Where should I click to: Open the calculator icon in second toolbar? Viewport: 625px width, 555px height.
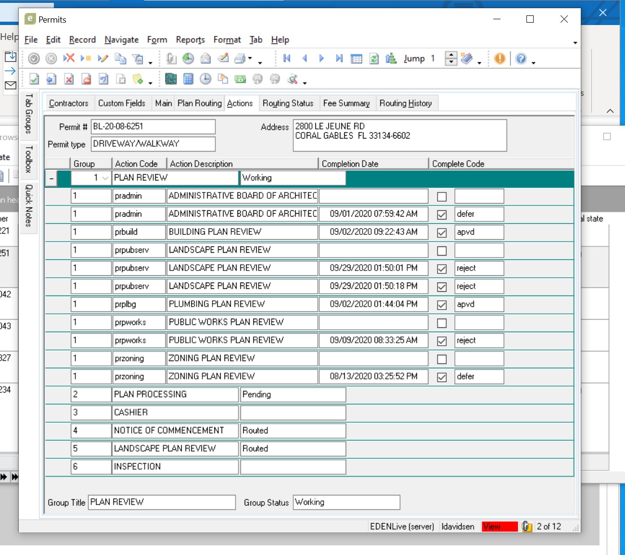point(188,79)
